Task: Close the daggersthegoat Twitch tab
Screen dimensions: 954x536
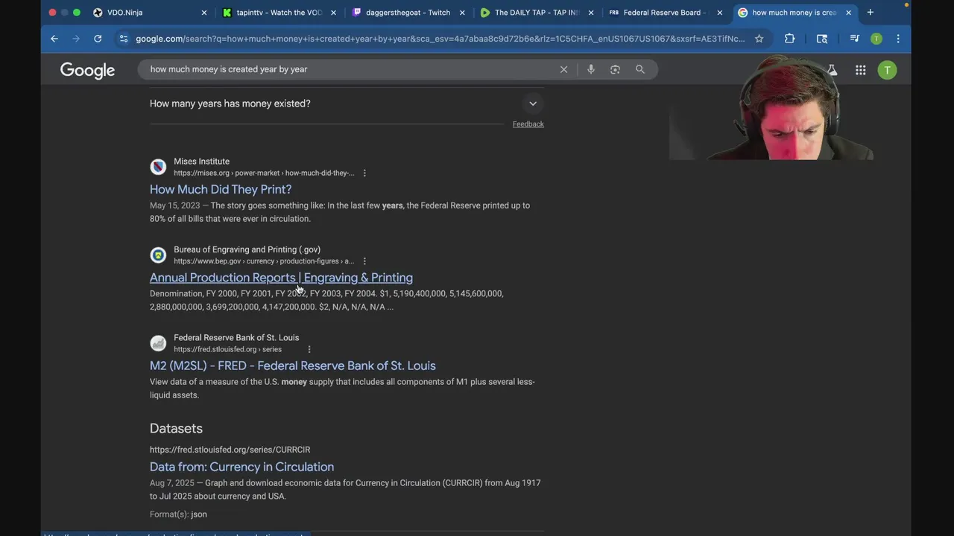Action: 462,13
